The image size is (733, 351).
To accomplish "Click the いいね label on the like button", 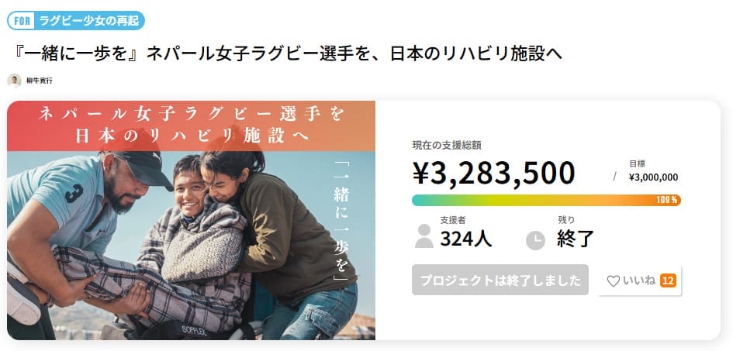I will [x=639, y=281].
